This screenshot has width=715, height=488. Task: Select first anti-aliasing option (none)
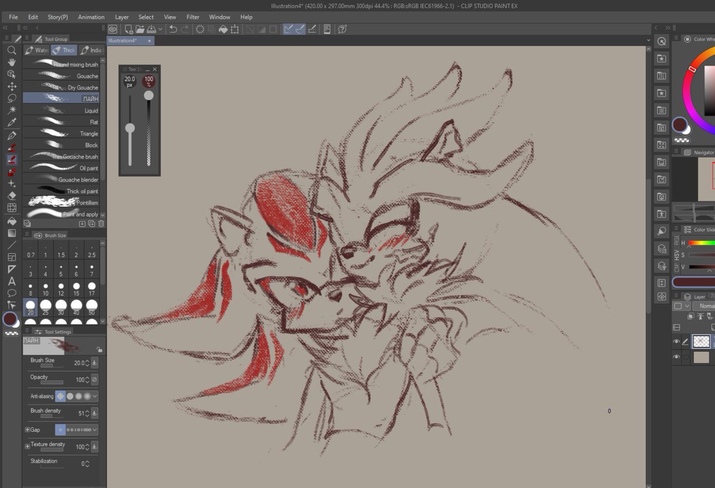(61, 396)
